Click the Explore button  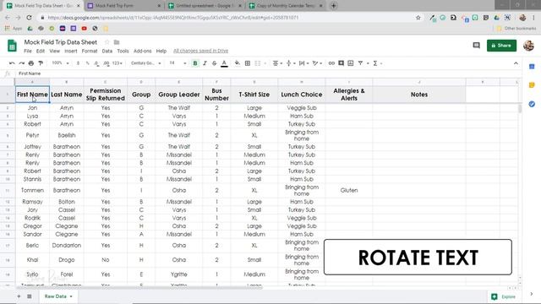click(504, 296)
